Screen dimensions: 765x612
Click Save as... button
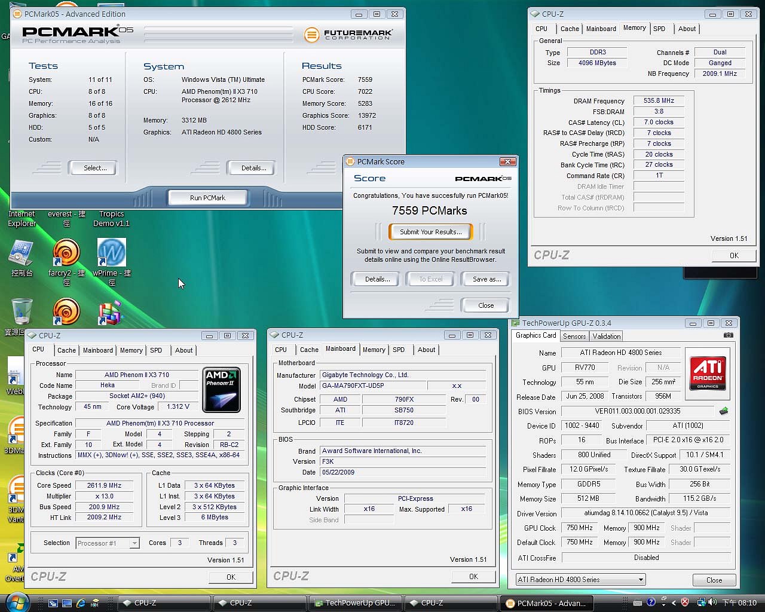(x=486, y=279)
